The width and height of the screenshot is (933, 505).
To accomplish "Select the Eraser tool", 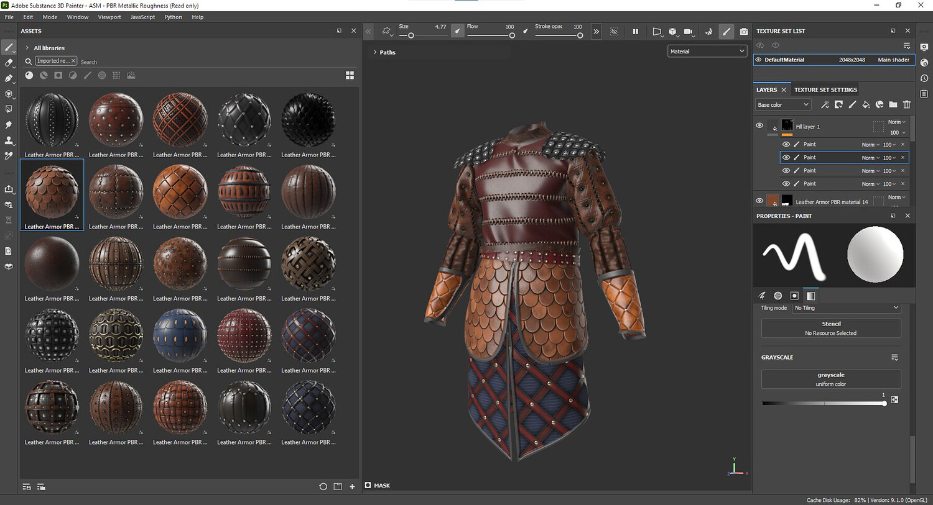I will 9,63.
